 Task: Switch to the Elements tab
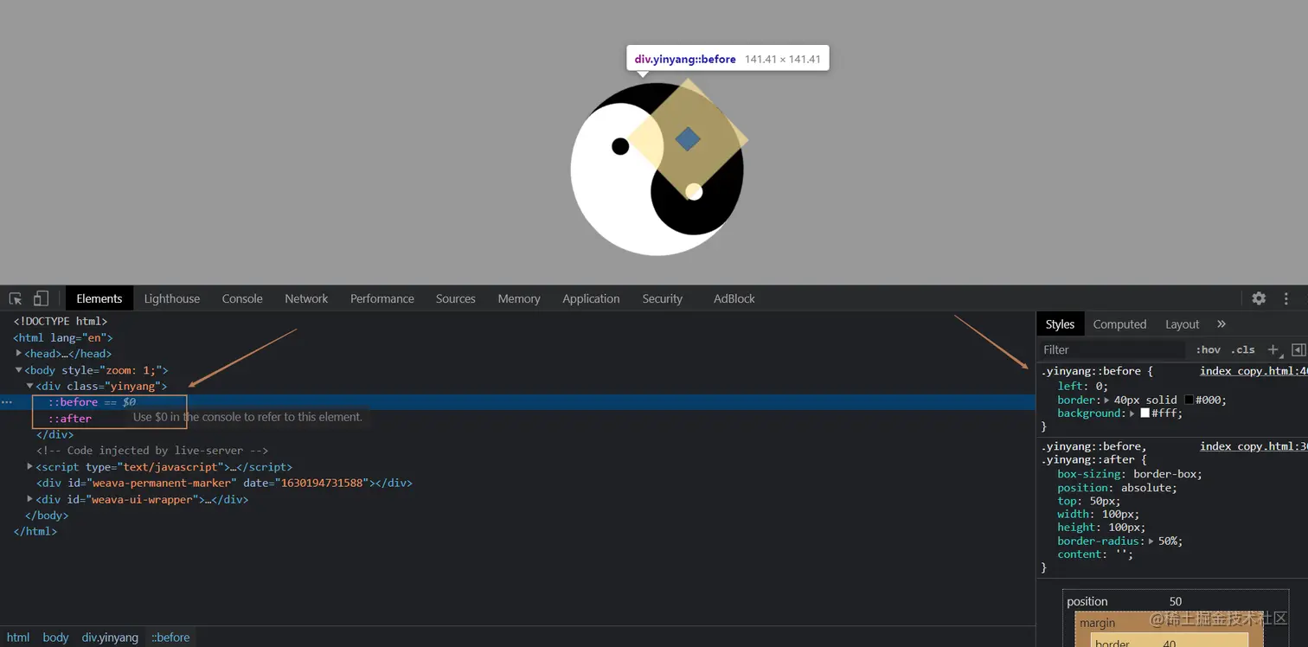99,298
